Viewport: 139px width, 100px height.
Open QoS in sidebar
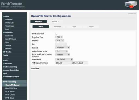14,73
